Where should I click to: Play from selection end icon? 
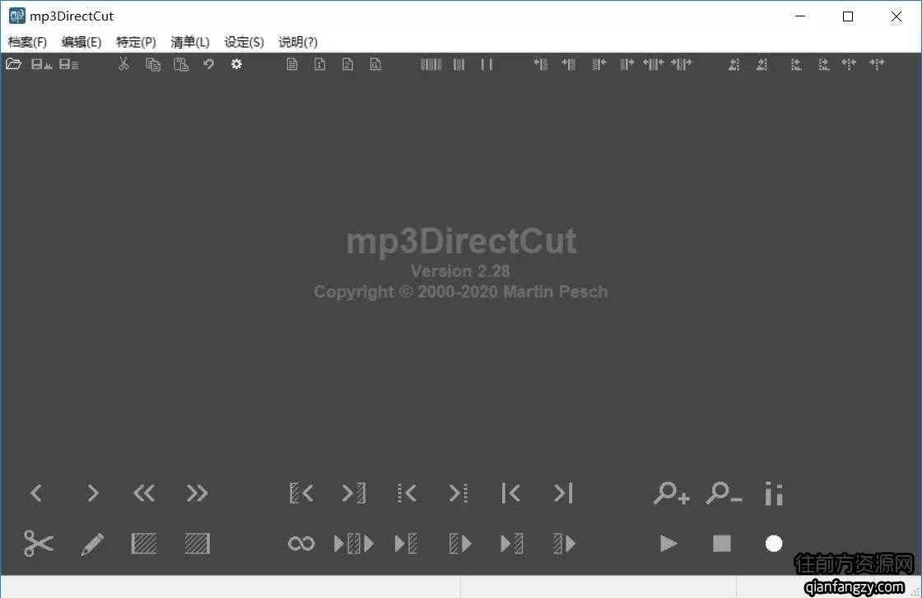click(564, 544)
